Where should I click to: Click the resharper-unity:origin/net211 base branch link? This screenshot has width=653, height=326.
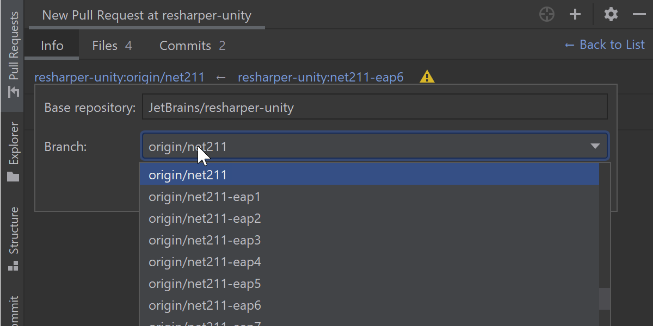(119, 77)
